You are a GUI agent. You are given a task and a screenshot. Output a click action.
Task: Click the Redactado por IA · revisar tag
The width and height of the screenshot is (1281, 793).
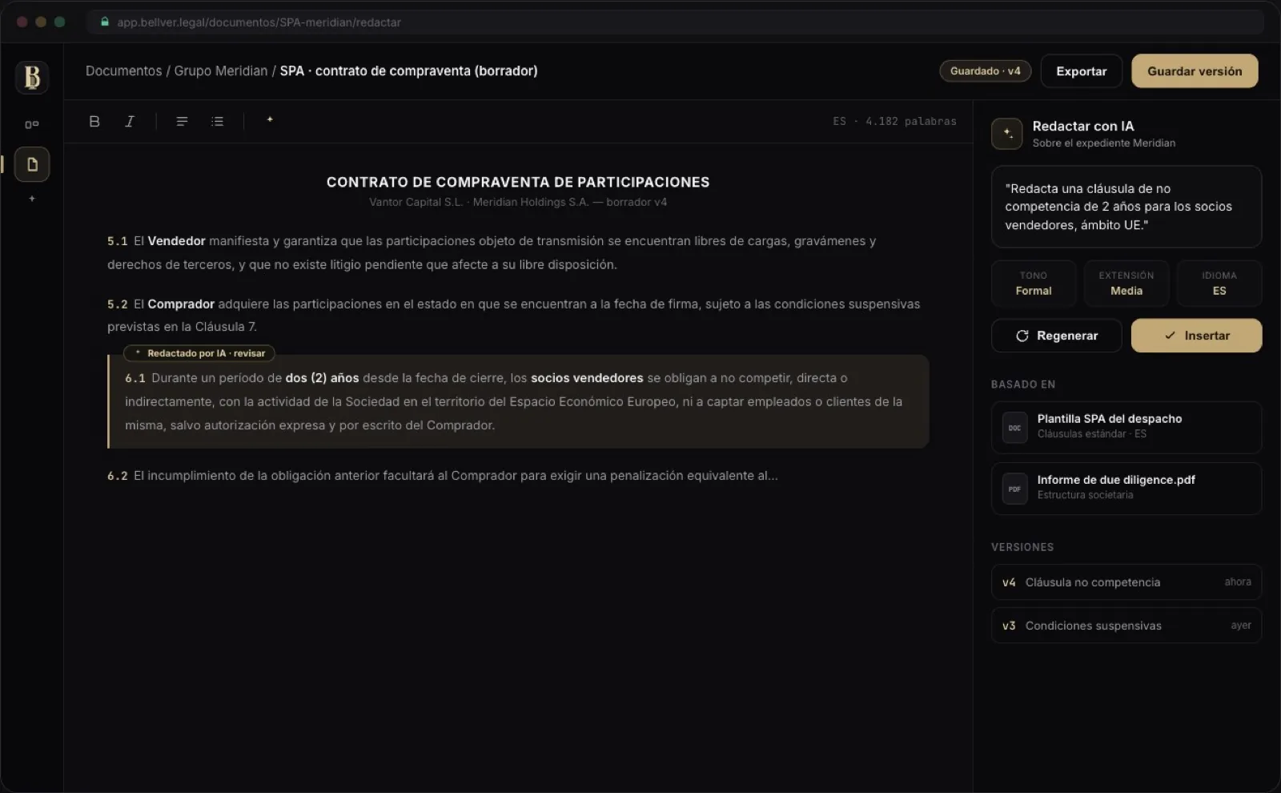(x=199, y=353)
